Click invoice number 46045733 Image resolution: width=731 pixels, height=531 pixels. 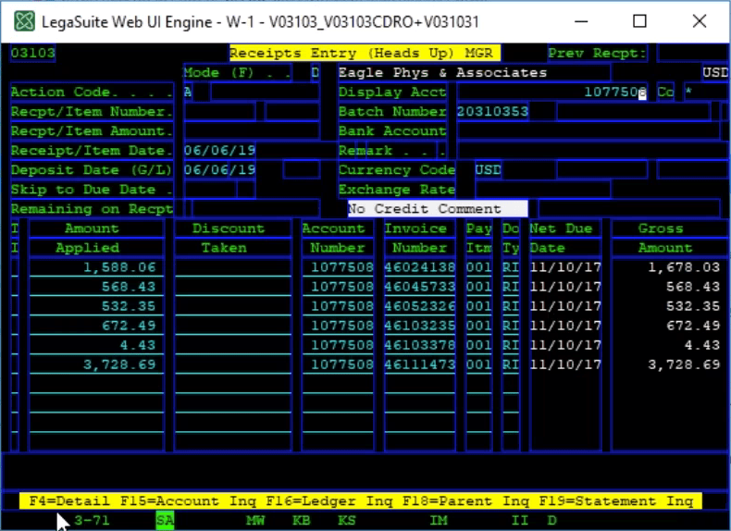[419, 287]
